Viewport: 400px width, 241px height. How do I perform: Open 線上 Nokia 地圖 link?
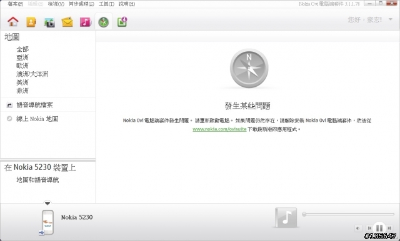point(37,119)
